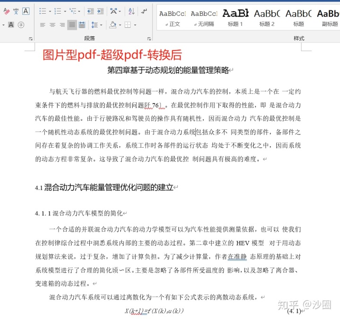This screenshot has height=319, width=340.
Task: Apply Distributed alignment
Action: (82, 25)
